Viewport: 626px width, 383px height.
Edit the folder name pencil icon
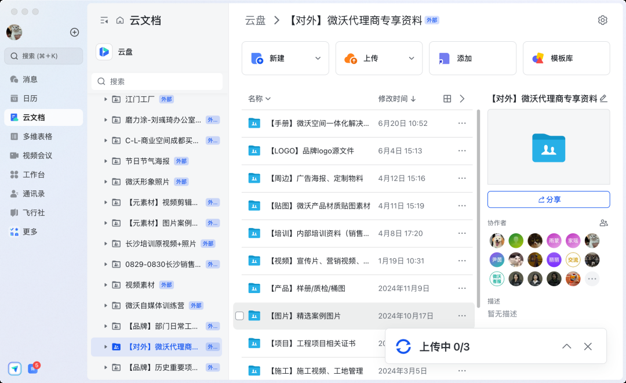tap(603, 98)
